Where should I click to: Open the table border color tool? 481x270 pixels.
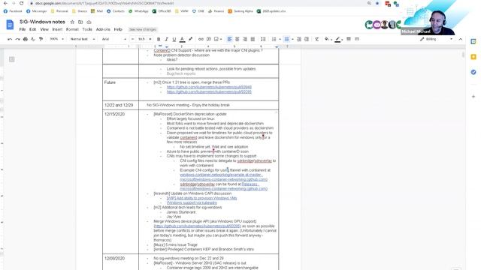(x=337, y=39)
